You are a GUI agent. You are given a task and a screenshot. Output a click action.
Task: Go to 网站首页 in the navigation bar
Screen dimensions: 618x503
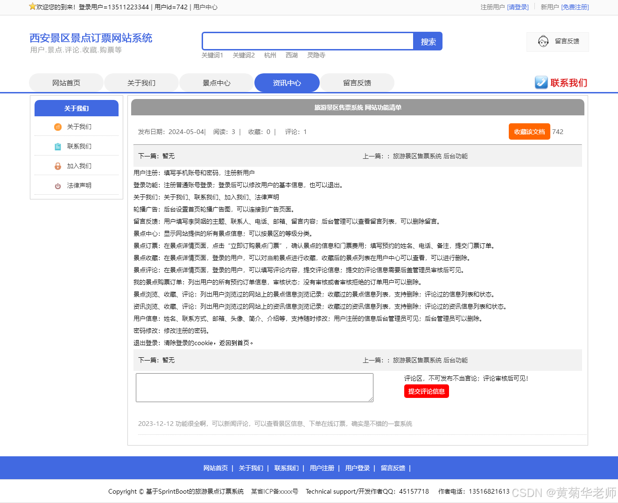[x=66, y=82]
